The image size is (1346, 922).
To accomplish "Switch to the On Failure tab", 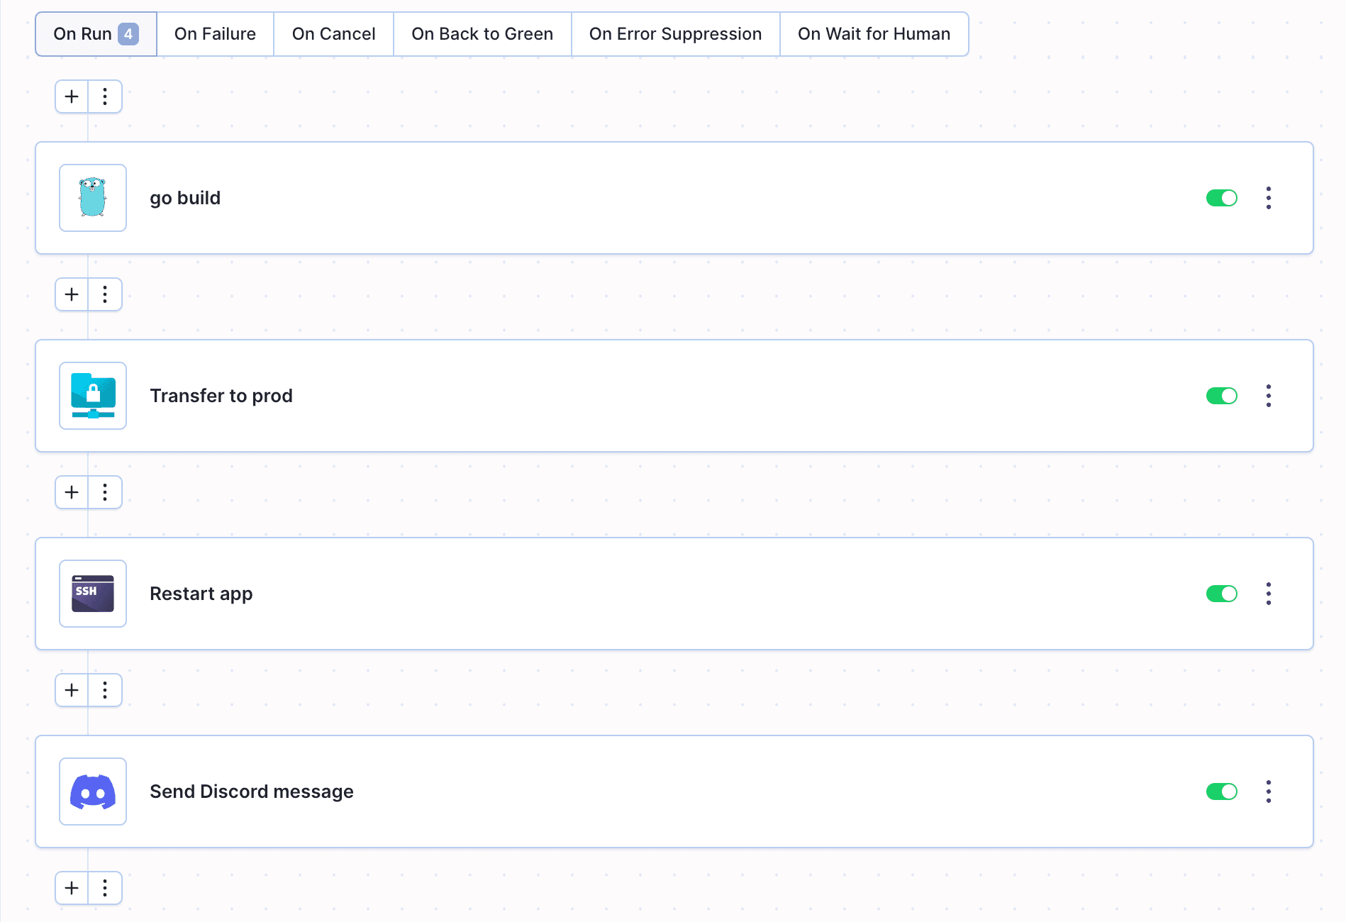I will coord(215,33).
